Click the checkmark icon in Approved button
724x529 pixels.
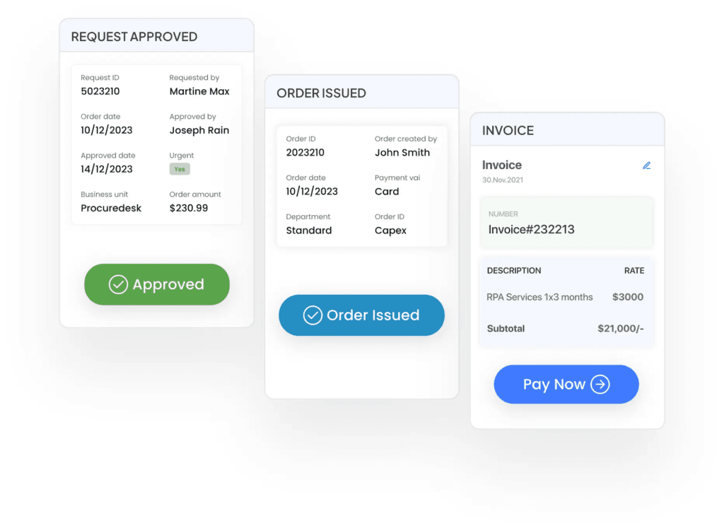[118, 284]
